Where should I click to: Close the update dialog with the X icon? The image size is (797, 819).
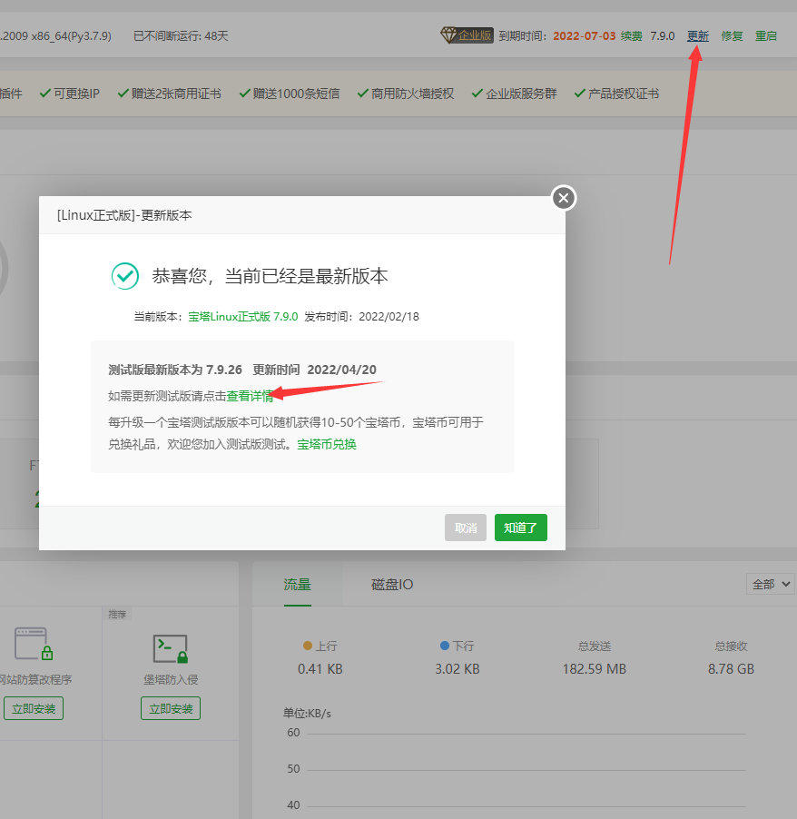[x=564, y=198]
